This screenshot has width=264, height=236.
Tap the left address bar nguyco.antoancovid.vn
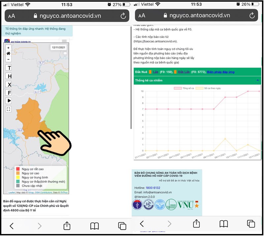click(x=67, y=16)
